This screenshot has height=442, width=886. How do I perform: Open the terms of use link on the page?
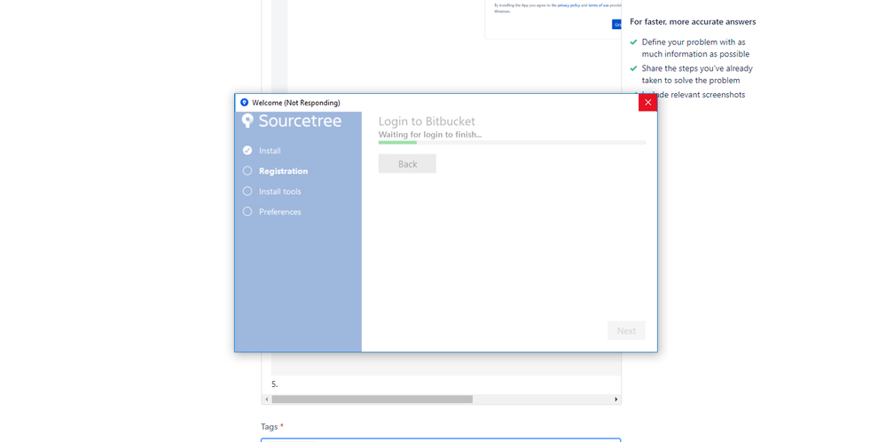pyautogui.click(x=599, y=4)
